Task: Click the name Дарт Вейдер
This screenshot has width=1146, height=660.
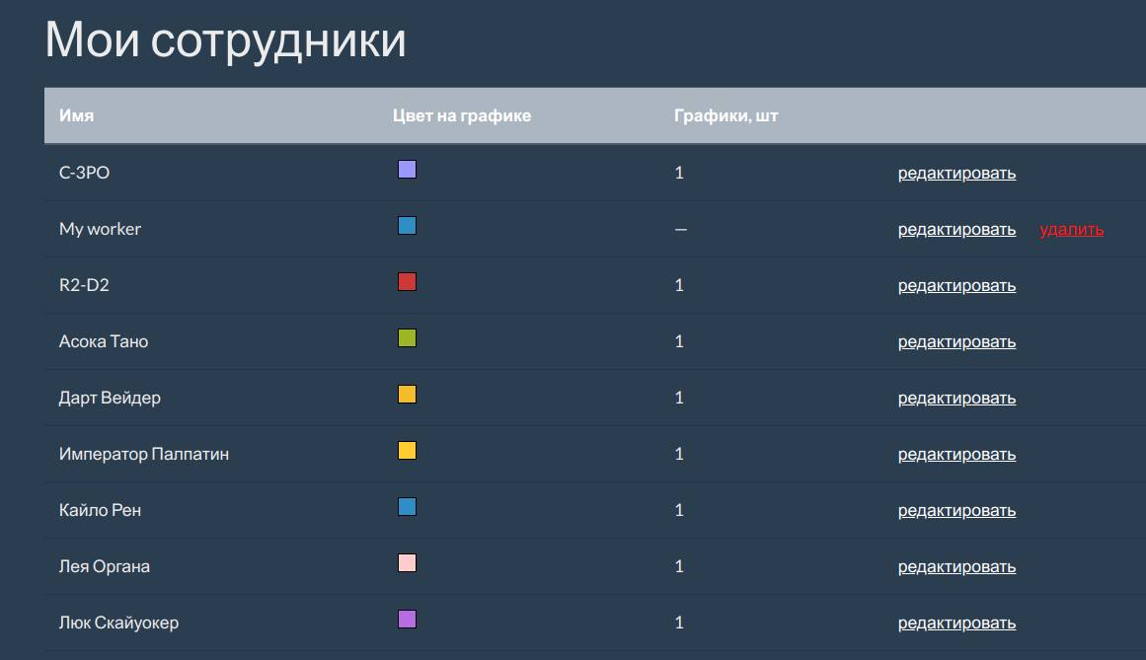Action: [x=110, y=398]
